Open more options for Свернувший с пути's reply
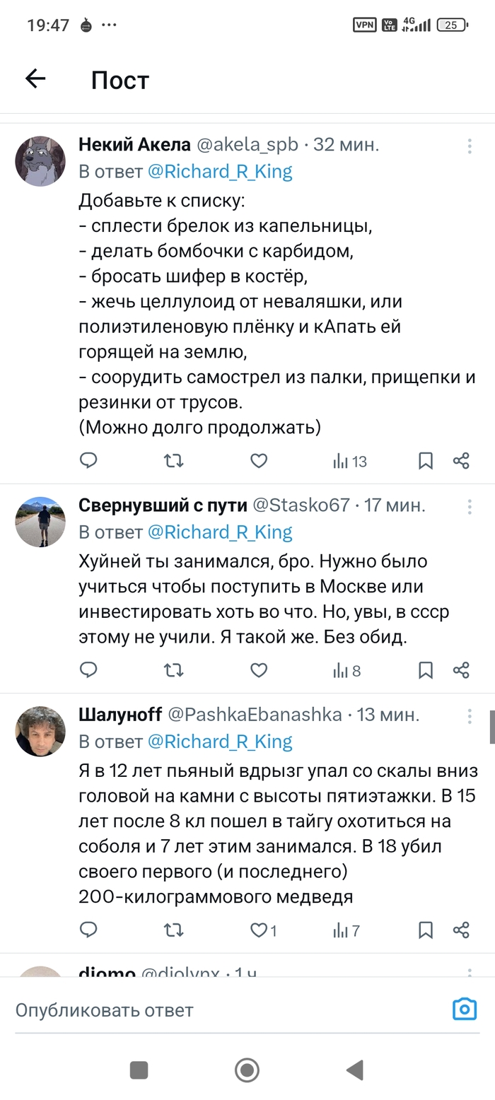495x1100 pixels. 470,506
